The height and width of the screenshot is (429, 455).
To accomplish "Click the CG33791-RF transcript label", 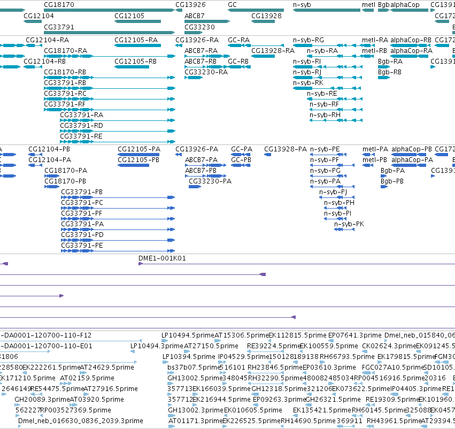I will (64, 104).
